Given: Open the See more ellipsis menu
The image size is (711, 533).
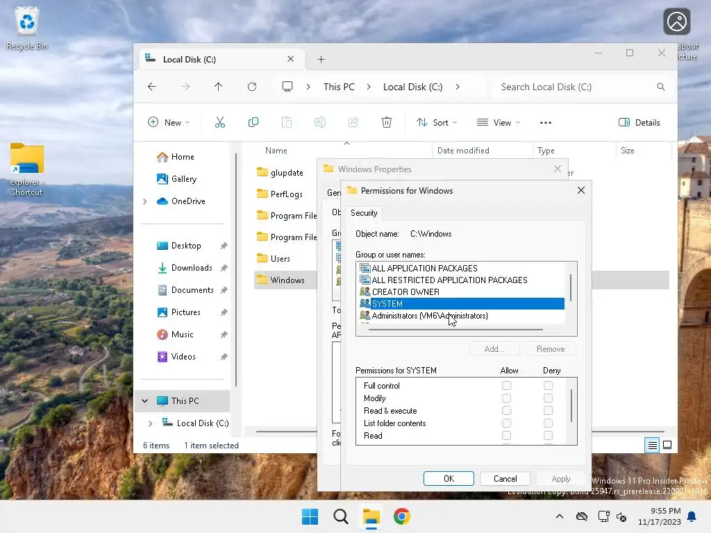Looking at the screenshot, I should (x=546, y=122).
